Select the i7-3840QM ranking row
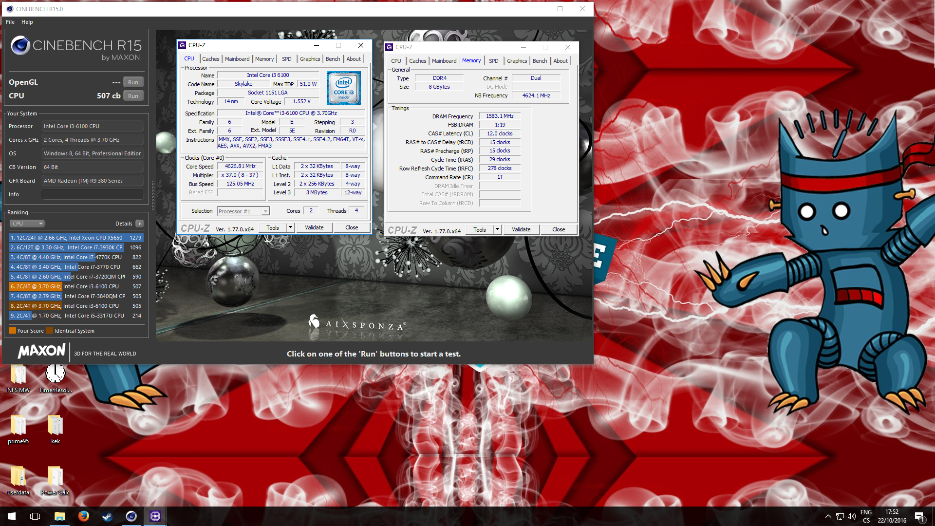The height and width of the screenshot is (526, 935). pos(76,296)
